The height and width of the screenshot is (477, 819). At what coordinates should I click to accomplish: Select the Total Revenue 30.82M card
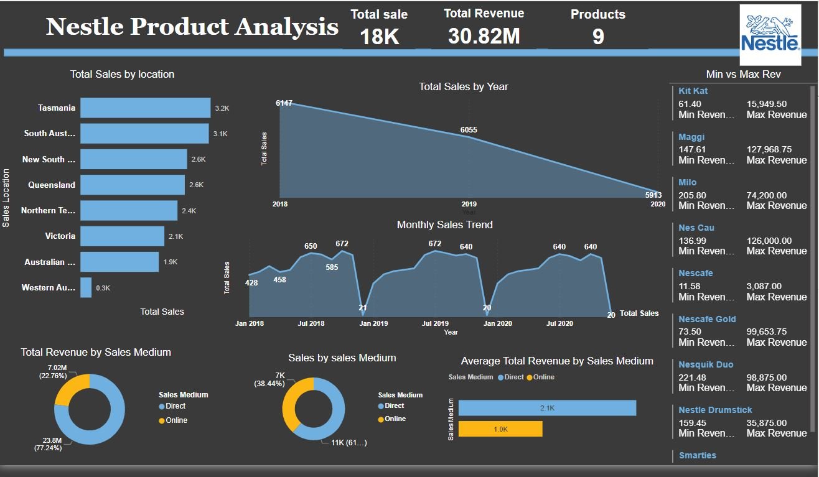(x=484, y=28)
